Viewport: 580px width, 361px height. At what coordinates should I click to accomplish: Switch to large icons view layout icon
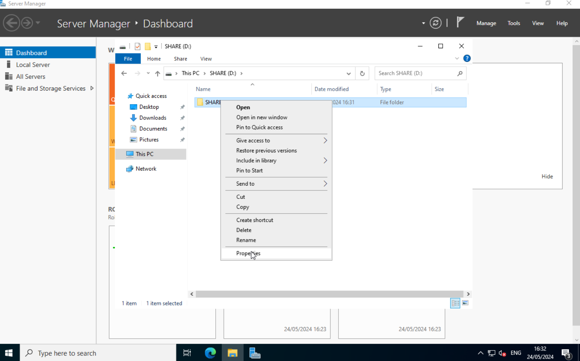tap(465, 303)
